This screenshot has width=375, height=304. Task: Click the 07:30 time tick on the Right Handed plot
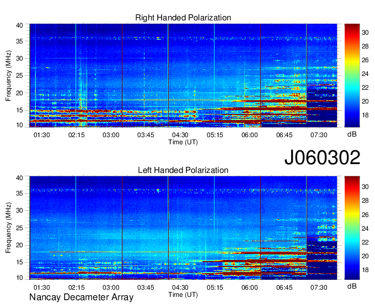(x=319, y=135)
